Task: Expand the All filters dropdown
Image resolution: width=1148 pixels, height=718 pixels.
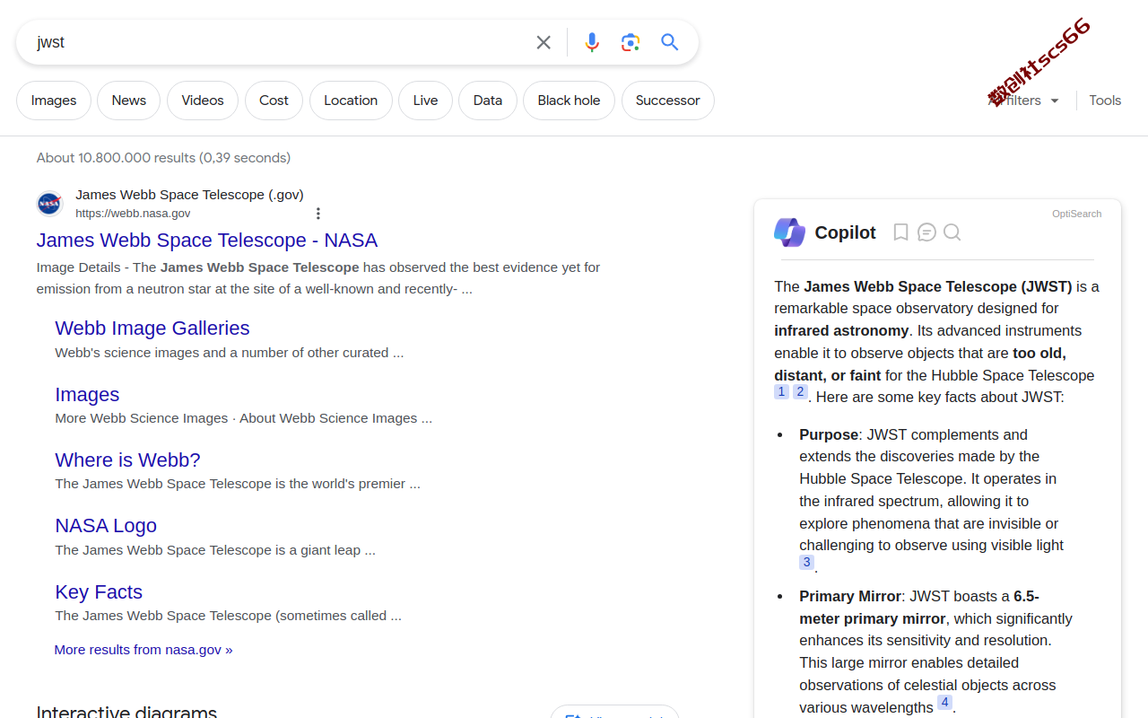Action: pyautogui.click(x=1023, y=101)
